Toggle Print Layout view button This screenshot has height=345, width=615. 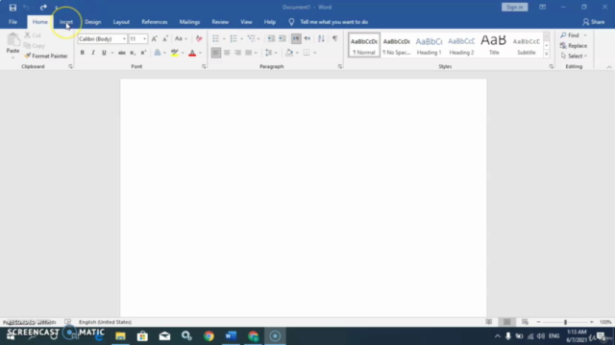(506, 322)
